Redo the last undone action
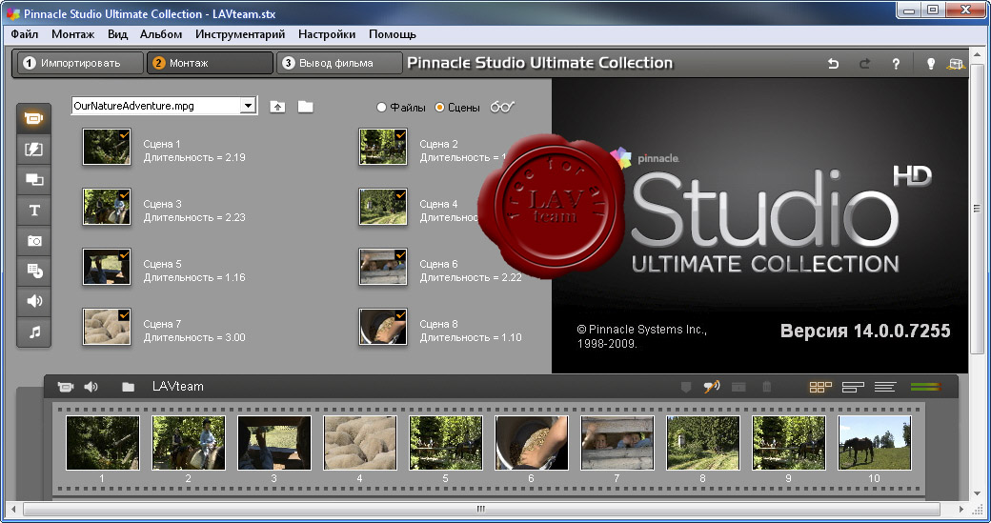 coord(864,63)
